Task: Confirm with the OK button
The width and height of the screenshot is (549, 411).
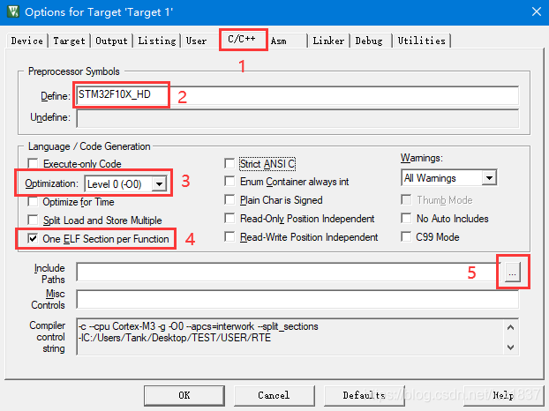Action: 184,396
